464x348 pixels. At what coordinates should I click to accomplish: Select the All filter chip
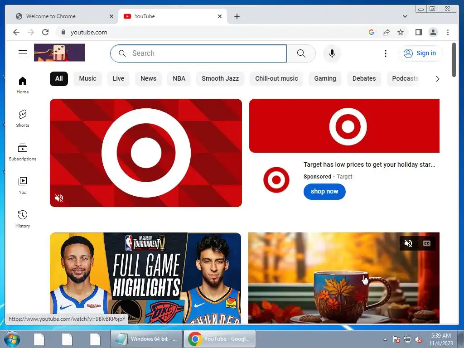pos(59,79)
